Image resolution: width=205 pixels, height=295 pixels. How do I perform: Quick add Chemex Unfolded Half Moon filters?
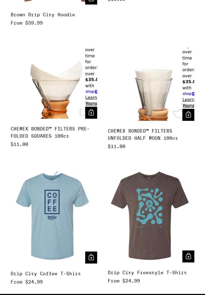click(188, 115)
